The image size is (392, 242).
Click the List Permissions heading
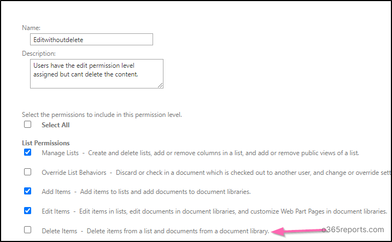pyautogui.click(x=46, y=143)
